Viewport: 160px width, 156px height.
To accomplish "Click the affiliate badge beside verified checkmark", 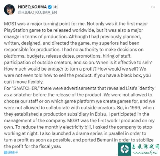I will coord(55,7).
